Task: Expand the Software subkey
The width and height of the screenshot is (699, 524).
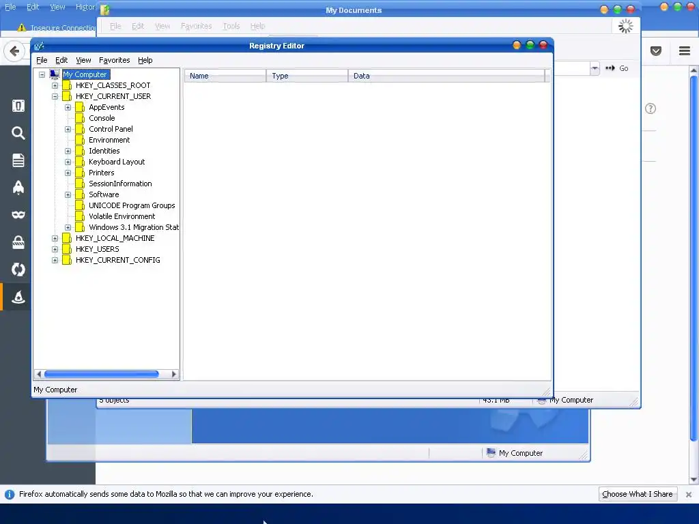Action: [68, 194]
